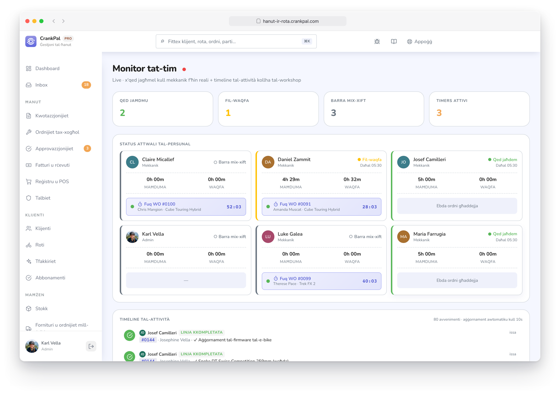Click Daniel Zammit's DA avatar
The width and height of the screenshot is (560, 396).
click(x=268, y=162)
